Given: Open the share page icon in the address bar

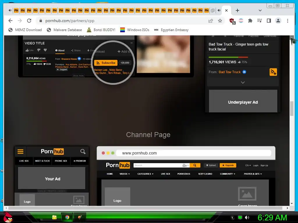Looking at the screenshot, I should point(211,21).
